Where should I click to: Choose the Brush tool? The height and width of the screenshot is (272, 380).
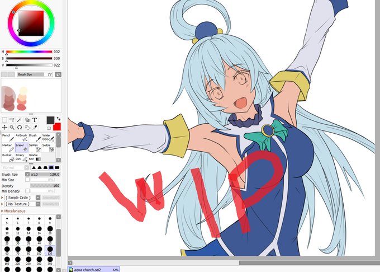pos(35,137)
